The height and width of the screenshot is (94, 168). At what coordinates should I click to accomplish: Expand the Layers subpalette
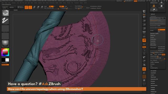click(153, 75)
